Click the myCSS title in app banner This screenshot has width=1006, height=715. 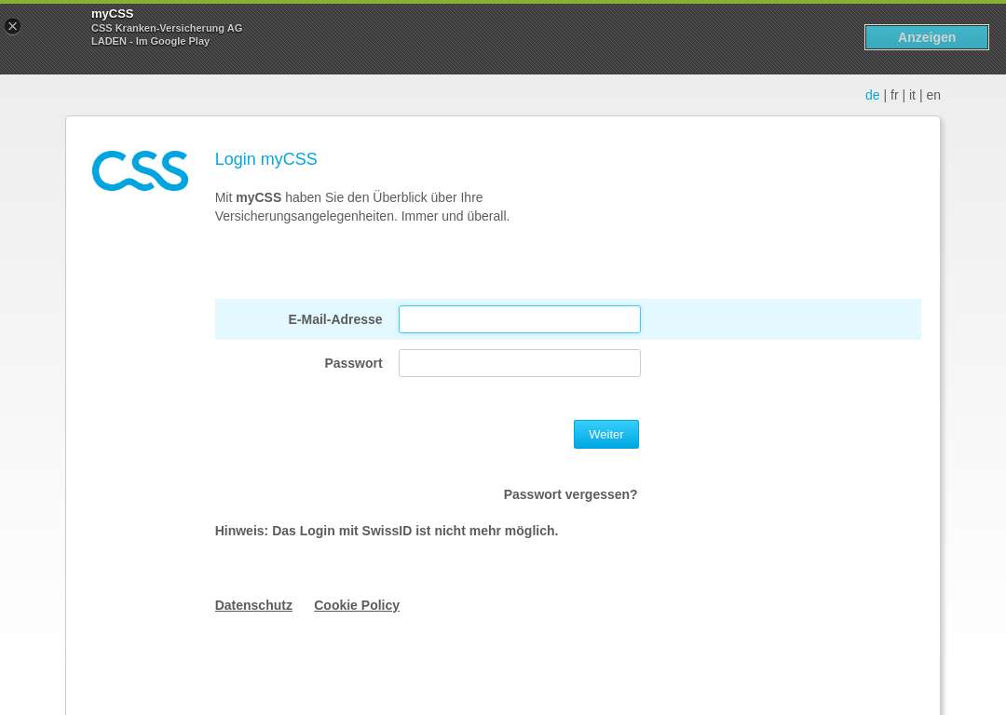point(113,13)
